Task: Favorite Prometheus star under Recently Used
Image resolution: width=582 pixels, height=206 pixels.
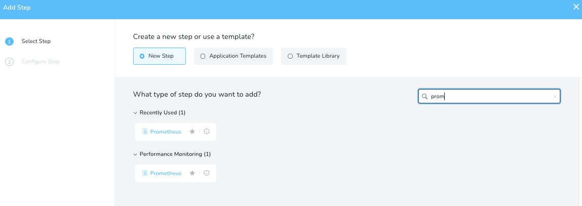Action: (x=192, y=132)
